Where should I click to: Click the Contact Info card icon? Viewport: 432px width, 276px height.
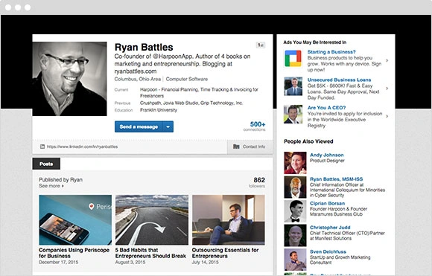236,147
